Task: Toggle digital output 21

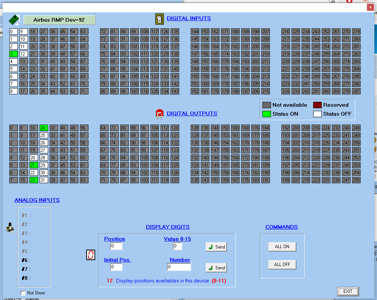Action: point(34,165)
